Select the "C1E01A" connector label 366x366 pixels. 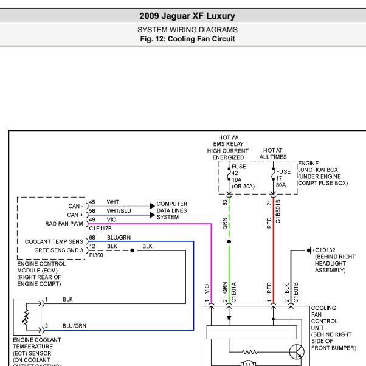click(233, 292)
